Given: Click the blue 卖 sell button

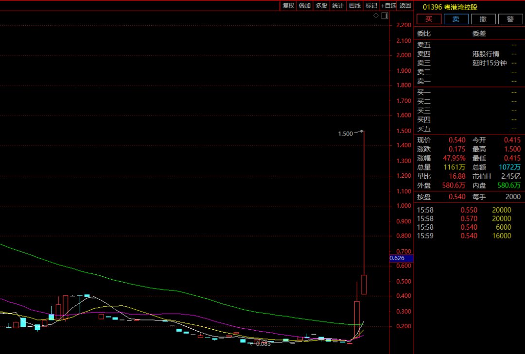Looking at the screenshot, I should click(456, 19).
